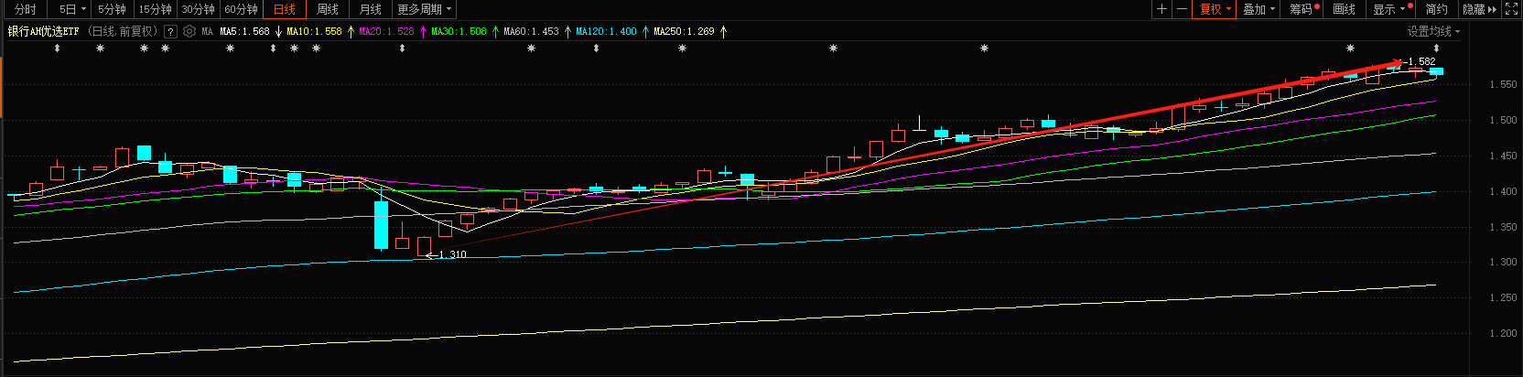This screenshot has width=1523, height=377.
Task: Click MA20:1.528 magenta value
Action: tap(386, 31)
